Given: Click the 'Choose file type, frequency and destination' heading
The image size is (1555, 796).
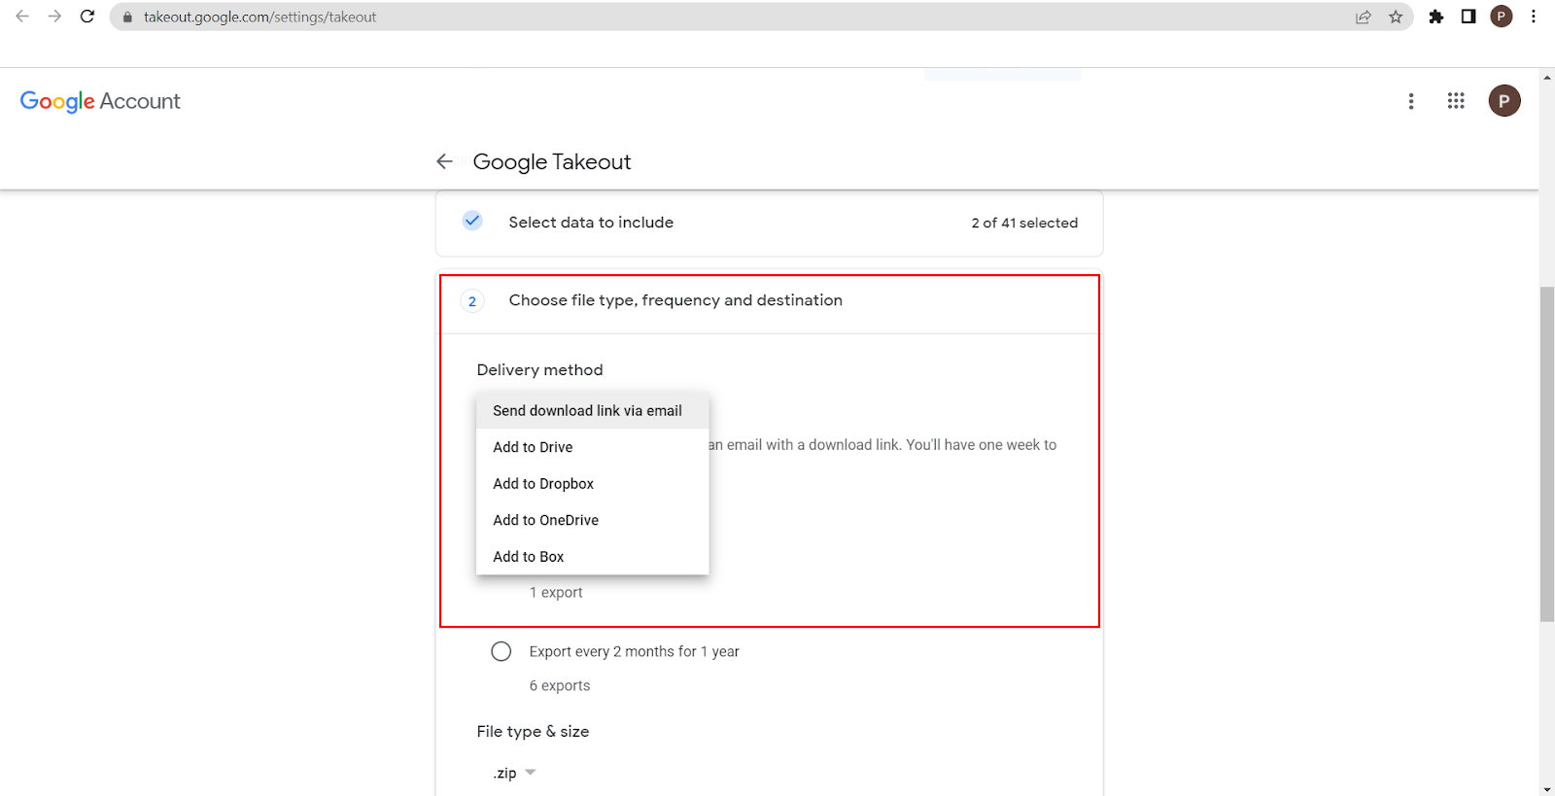Looking at the screenshot, I should [x=675, y=300].
